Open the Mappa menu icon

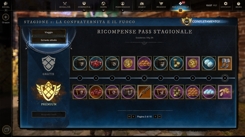point(103,3)
